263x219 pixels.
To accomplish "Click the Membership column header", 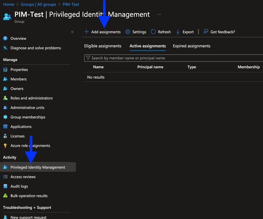I will (x=249, y=67).
